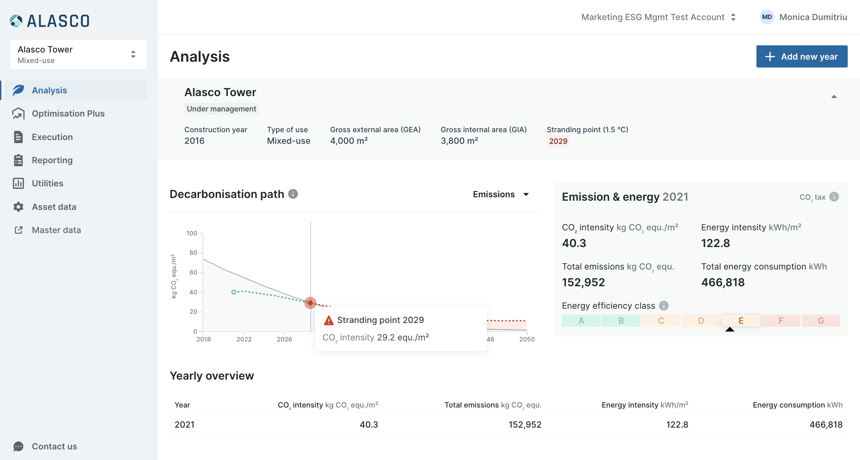Screen dimensions: 860x460
Task: Open the Analysis menu item
Action: (49, 90)
